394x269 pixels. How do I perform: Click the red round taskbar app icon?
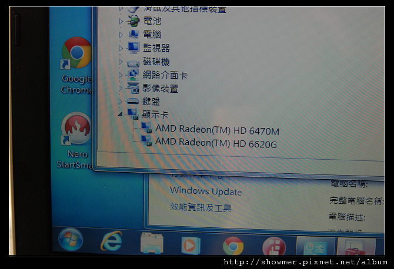pos(274,247)
